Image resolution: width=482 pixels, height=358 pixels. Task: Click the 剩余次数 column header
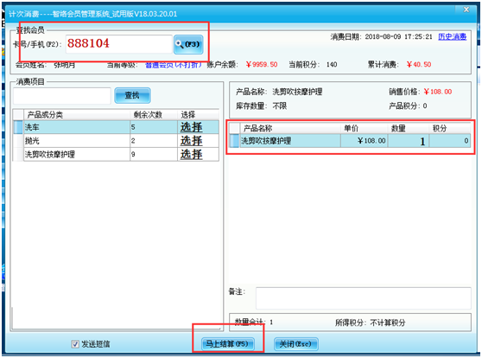pyautogui.click(x=154, y=115)
